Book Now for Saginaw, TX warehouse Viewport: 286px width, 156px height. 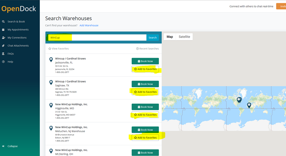tap(145, 84)
